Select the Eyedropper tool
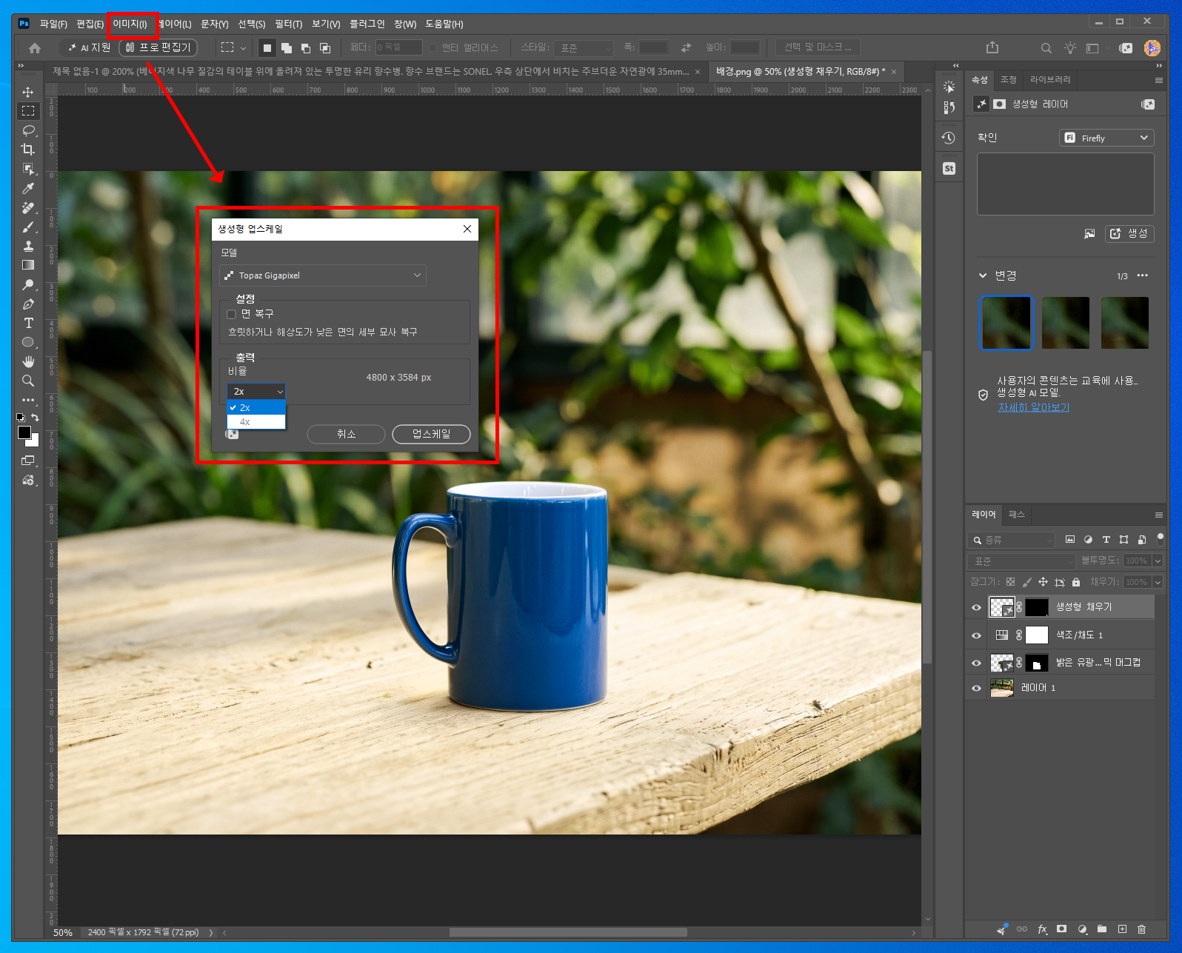This screenshot has height=953, width=1182. (28, 188)
